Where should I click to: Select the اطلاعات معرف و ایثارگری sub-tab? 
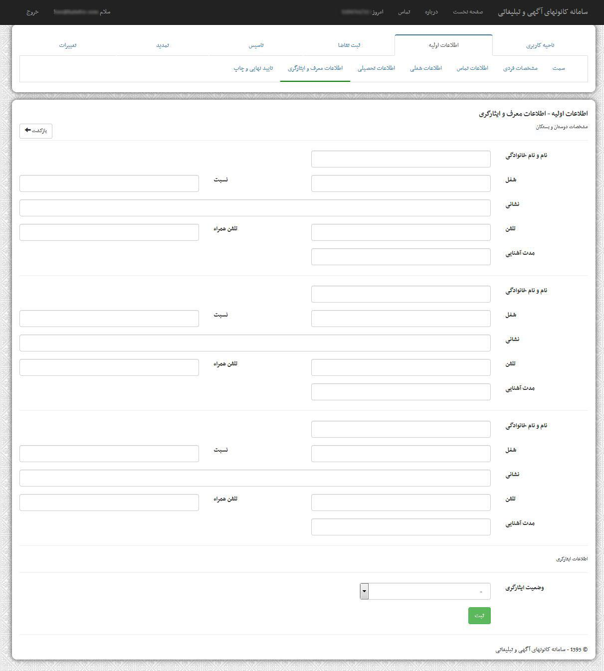(315, 68)
